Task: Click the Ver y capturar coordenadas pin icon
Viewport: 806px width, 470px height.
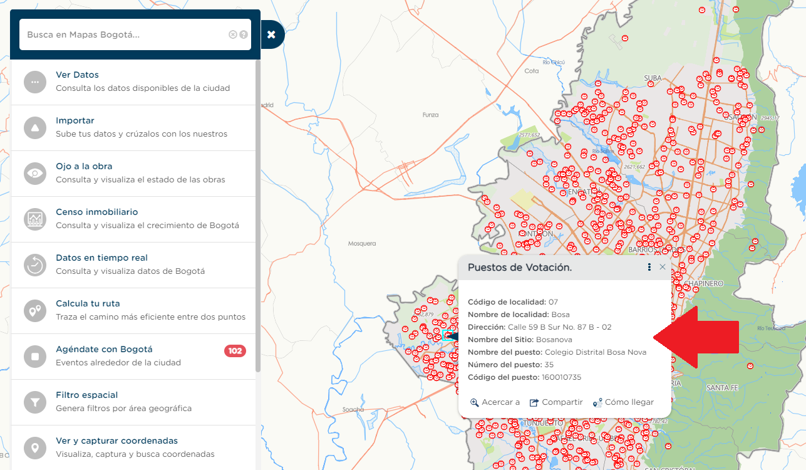Action: pyautogui.click(x=34, y=447)
